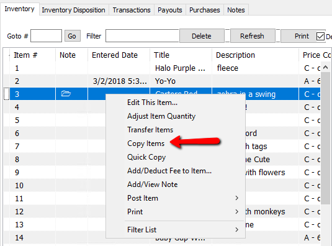The height and width of the screenshot is (246, 332).
Task: Select Adjust Item Quantity
Action: click(161, 116)
